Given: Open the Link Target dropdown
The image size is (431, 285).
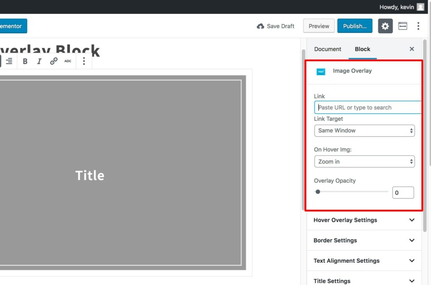Looking at the screenshot, I should click(364, 131).
